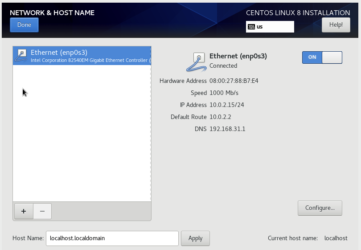Click the Speed value 1000 Mb/s
The height and width of the screenshot is (250, 361).
pyautogui.click(x=224, y=93)
